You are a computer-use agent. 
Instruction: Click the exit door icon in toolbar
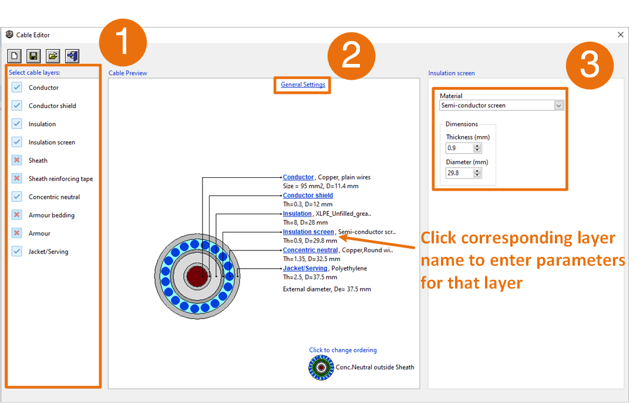click(72, 56)
